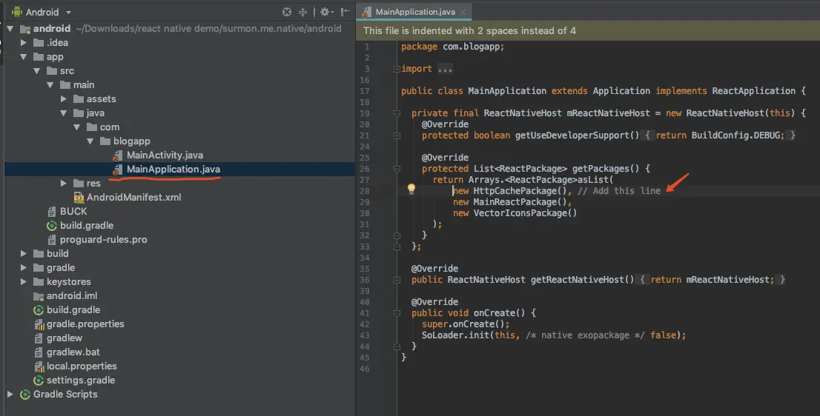Viewport: 820px width, 416px height.
Task: Expand the res folder
Action: click(64, 184)
